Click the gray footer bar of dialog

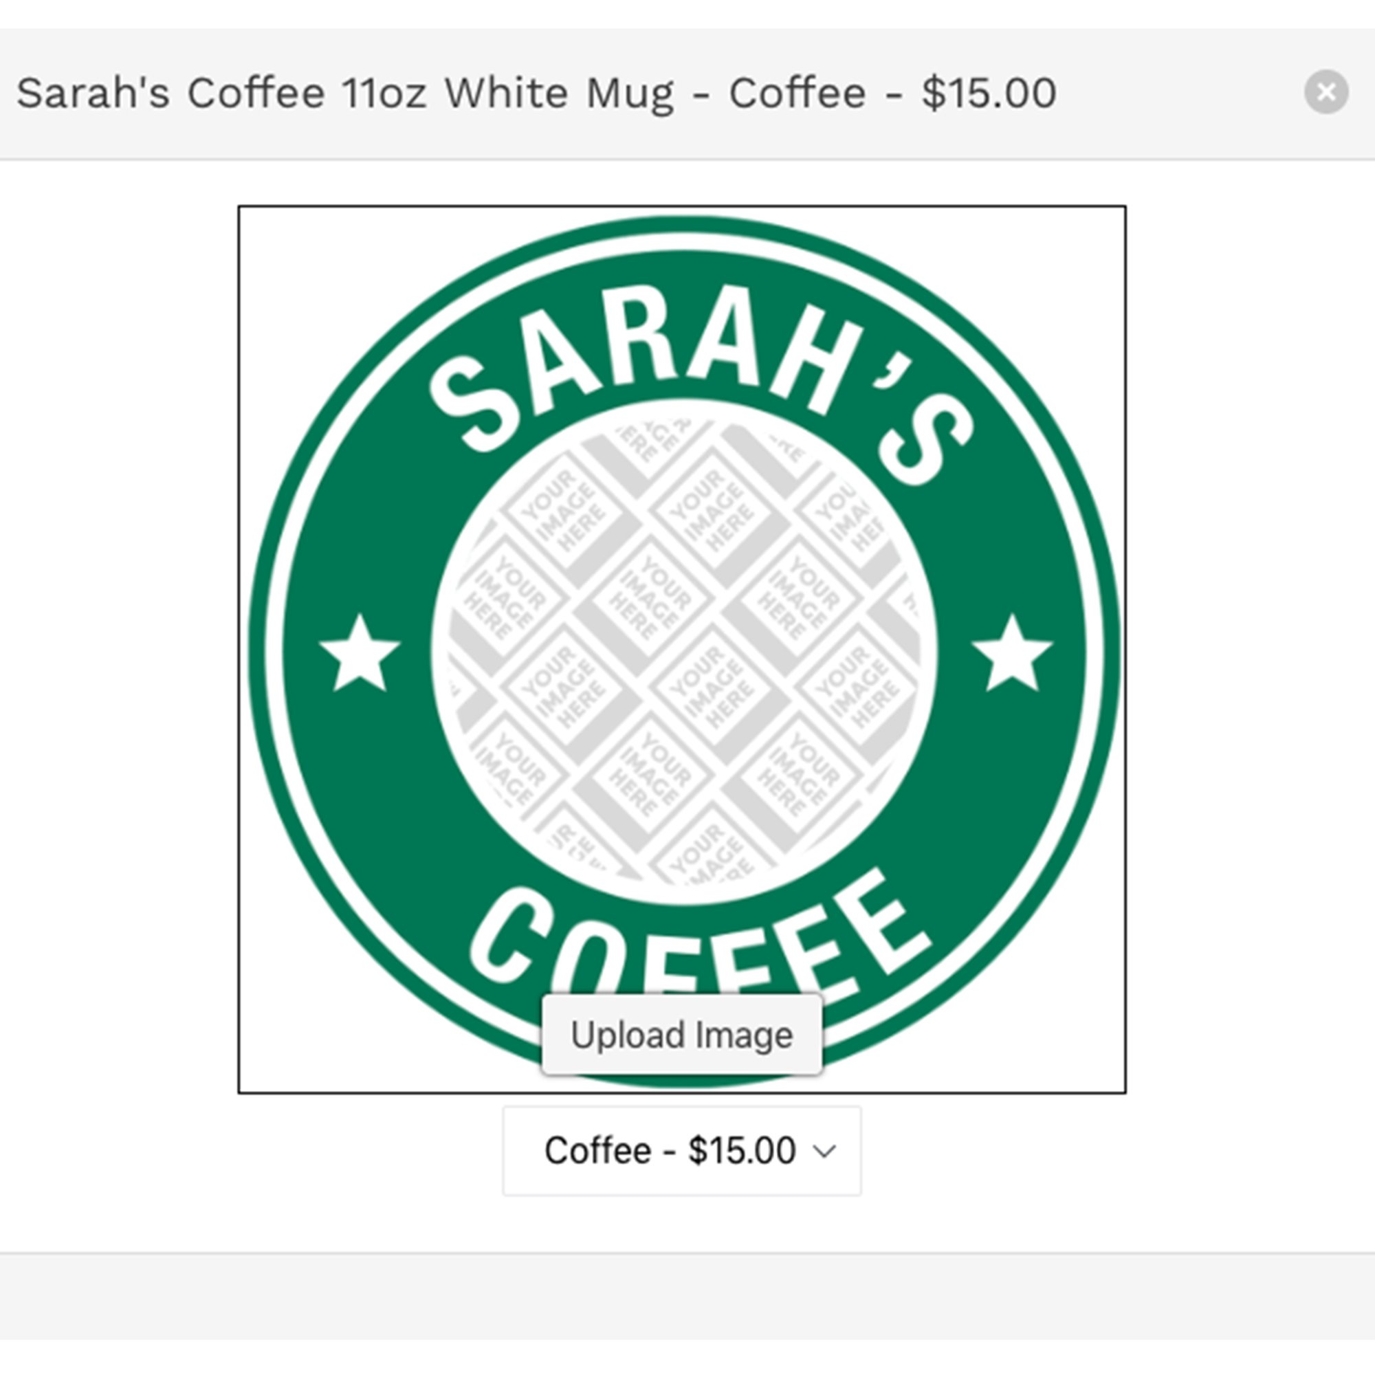tap(687, 1297)
